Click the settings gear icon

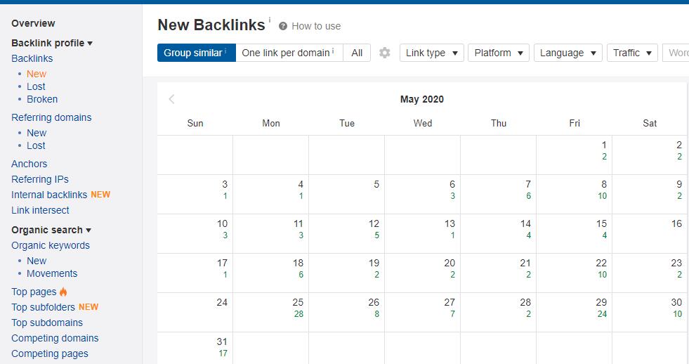(384, 53)
